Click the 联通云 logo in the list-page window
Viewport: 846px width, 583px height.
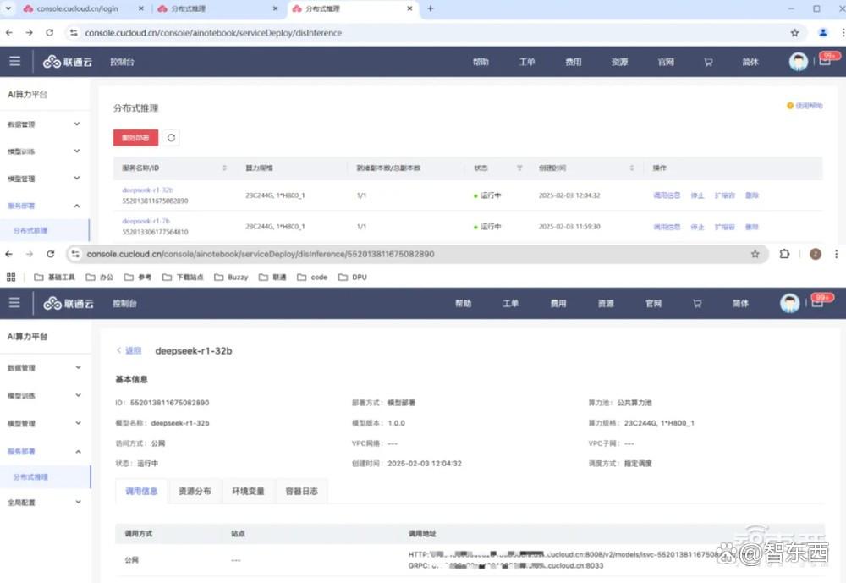tap(68, 62)
